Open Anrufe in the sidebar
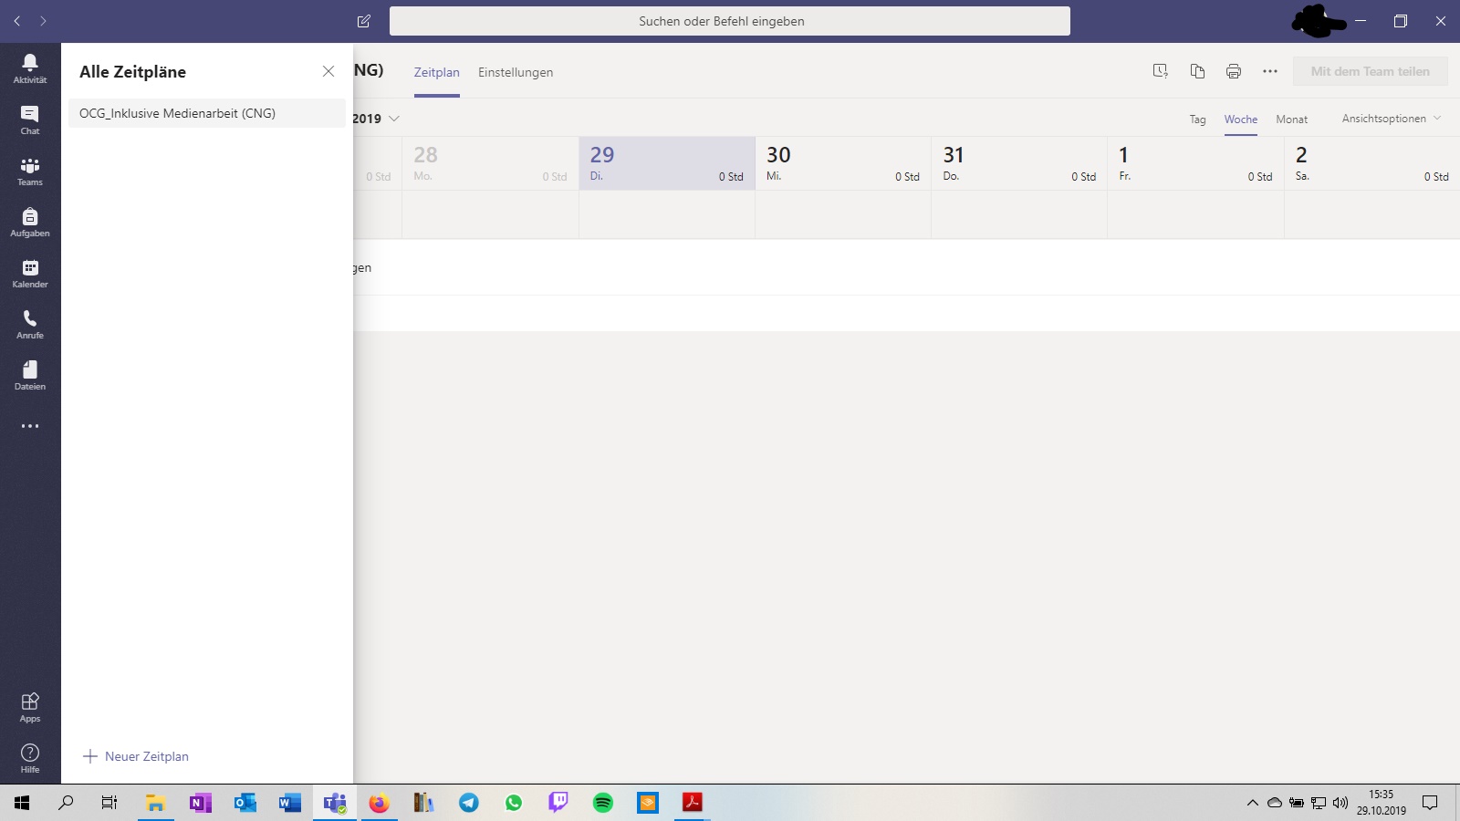 [30, 324]
